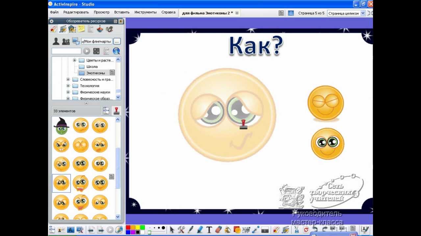Click the squinting emoticon on the page
The height and width of the screenshot is (236, 421).
click(x=326, y=103)
